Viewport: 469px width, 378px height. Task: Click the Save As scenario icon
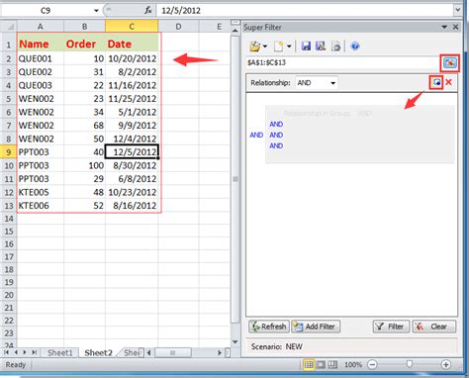click(x=321, y=47)
